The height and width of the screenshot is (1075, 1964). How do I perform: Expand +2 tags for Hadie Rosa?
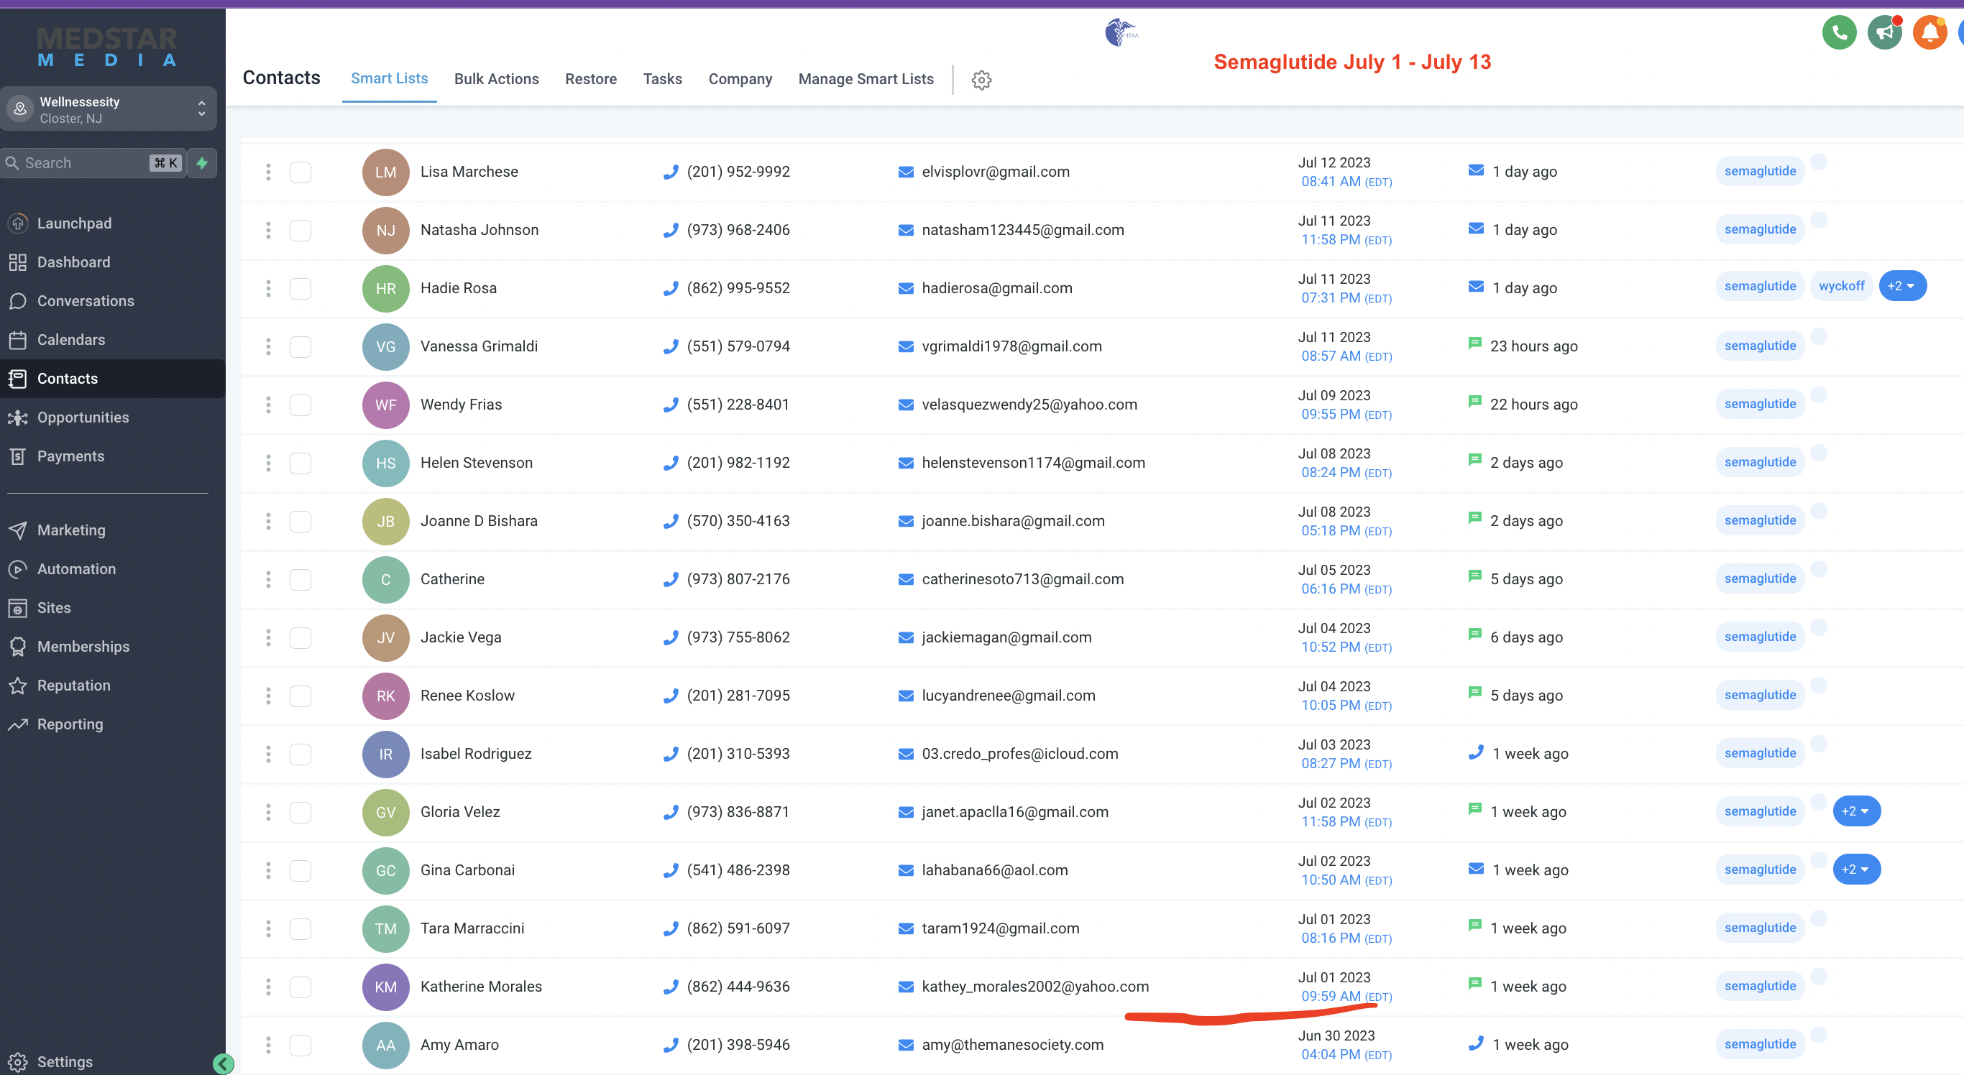coord(1902,286)
